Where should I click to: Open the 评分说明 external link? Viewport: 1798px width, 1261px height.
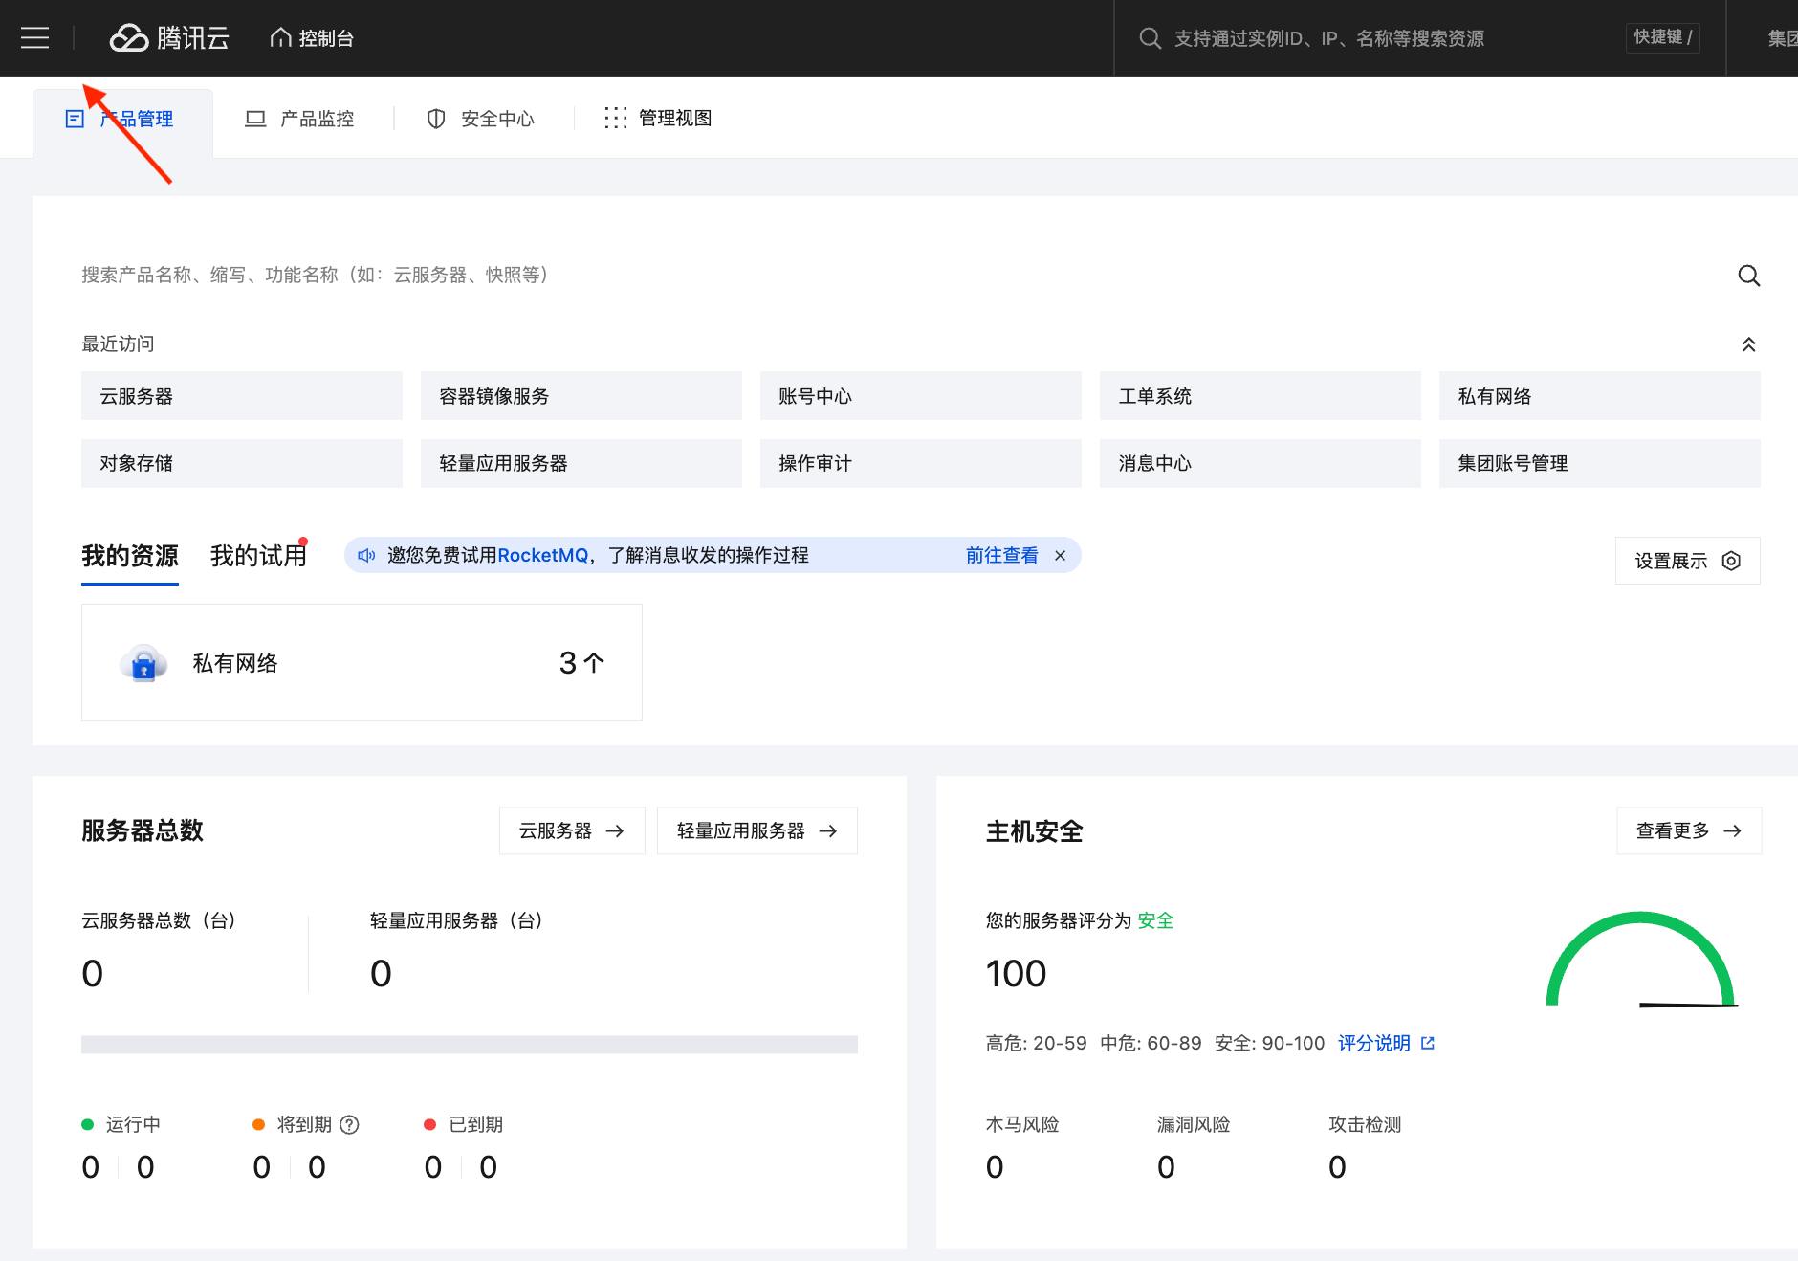[1386, 1043]
